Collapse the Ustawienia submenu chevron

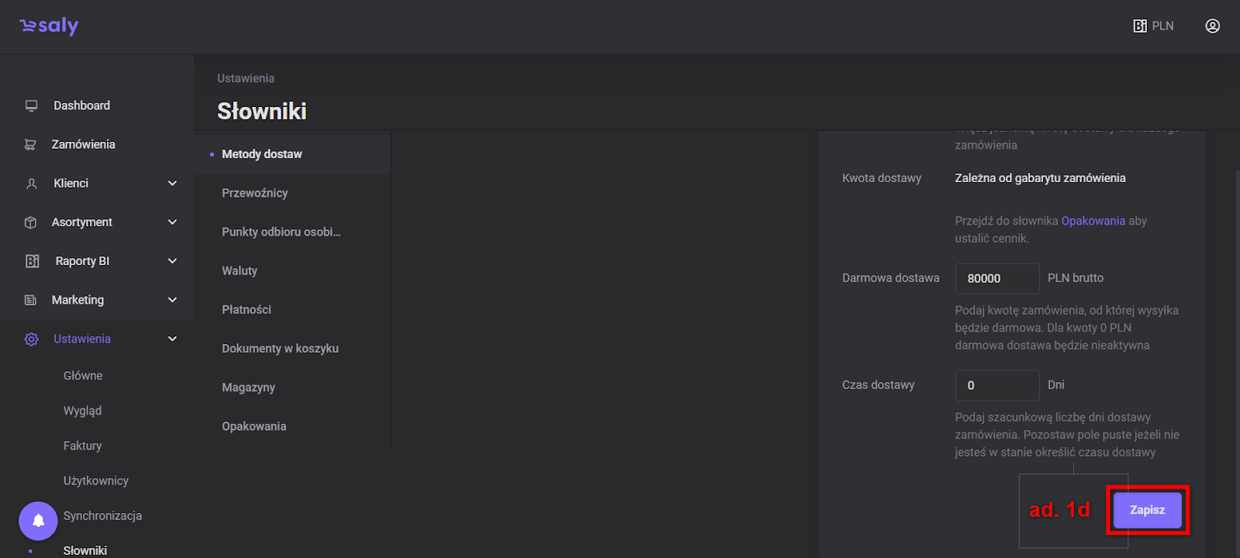(x=172, y=339)
